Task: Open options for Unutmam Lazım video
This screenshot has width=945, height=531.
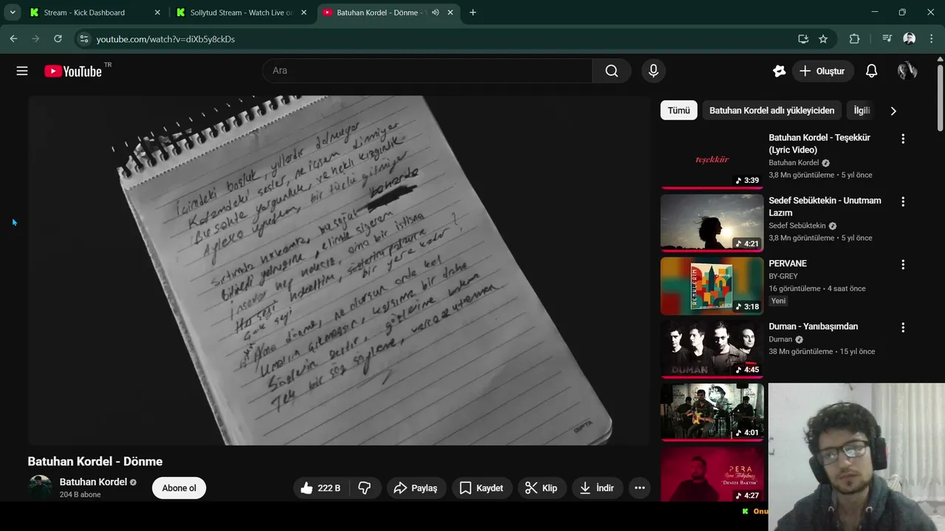Action: tap(902, 201)
